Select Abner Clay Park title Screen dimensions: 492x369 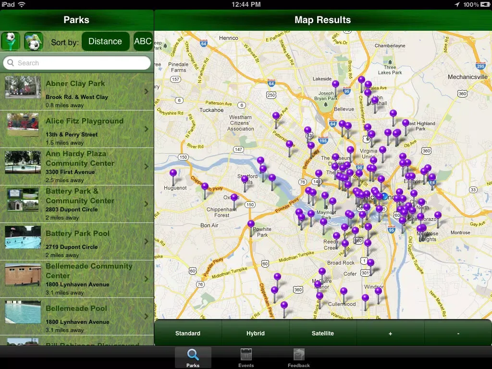[75, 84]
